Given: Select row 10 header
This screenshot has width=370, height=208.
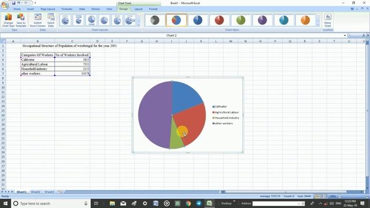Looking at the screenshot, I should click(3, 87).
